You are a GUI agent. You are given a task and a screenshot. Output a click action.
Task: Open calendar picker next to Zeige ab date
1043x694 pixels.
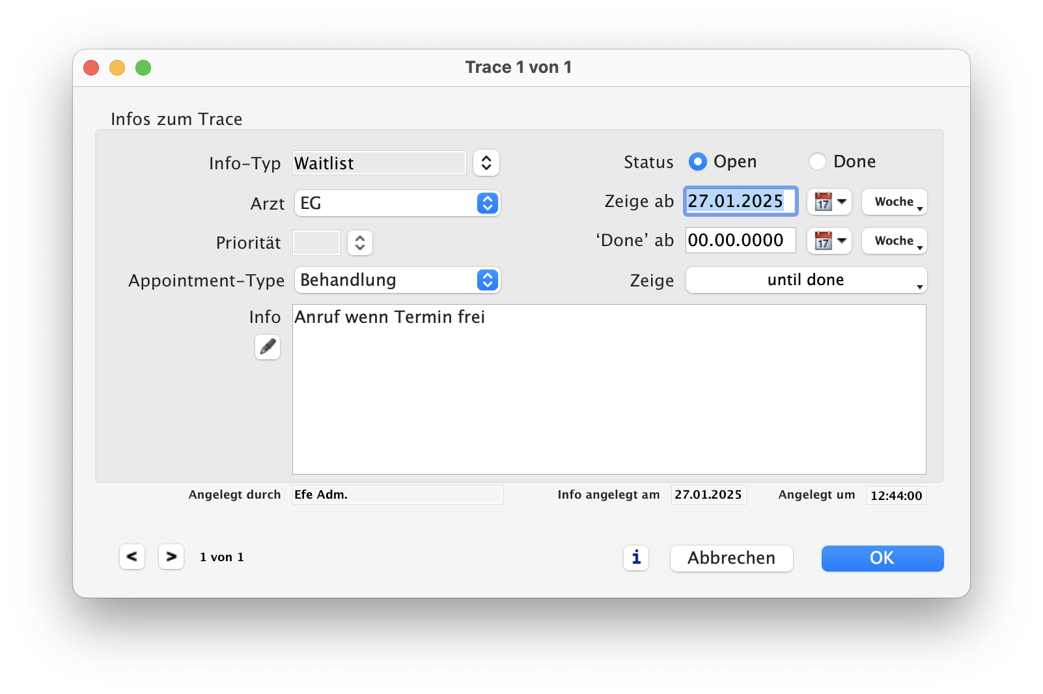[829, 202]
